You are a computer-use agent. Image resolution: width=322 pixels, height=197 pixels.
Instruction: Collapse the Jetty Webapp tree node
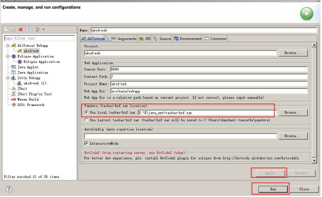point(8,78)
